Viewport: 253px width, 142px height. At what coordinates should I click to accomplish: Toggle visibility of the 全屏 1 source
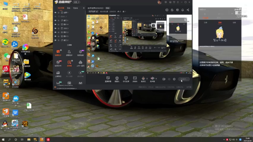coord(55,13)
